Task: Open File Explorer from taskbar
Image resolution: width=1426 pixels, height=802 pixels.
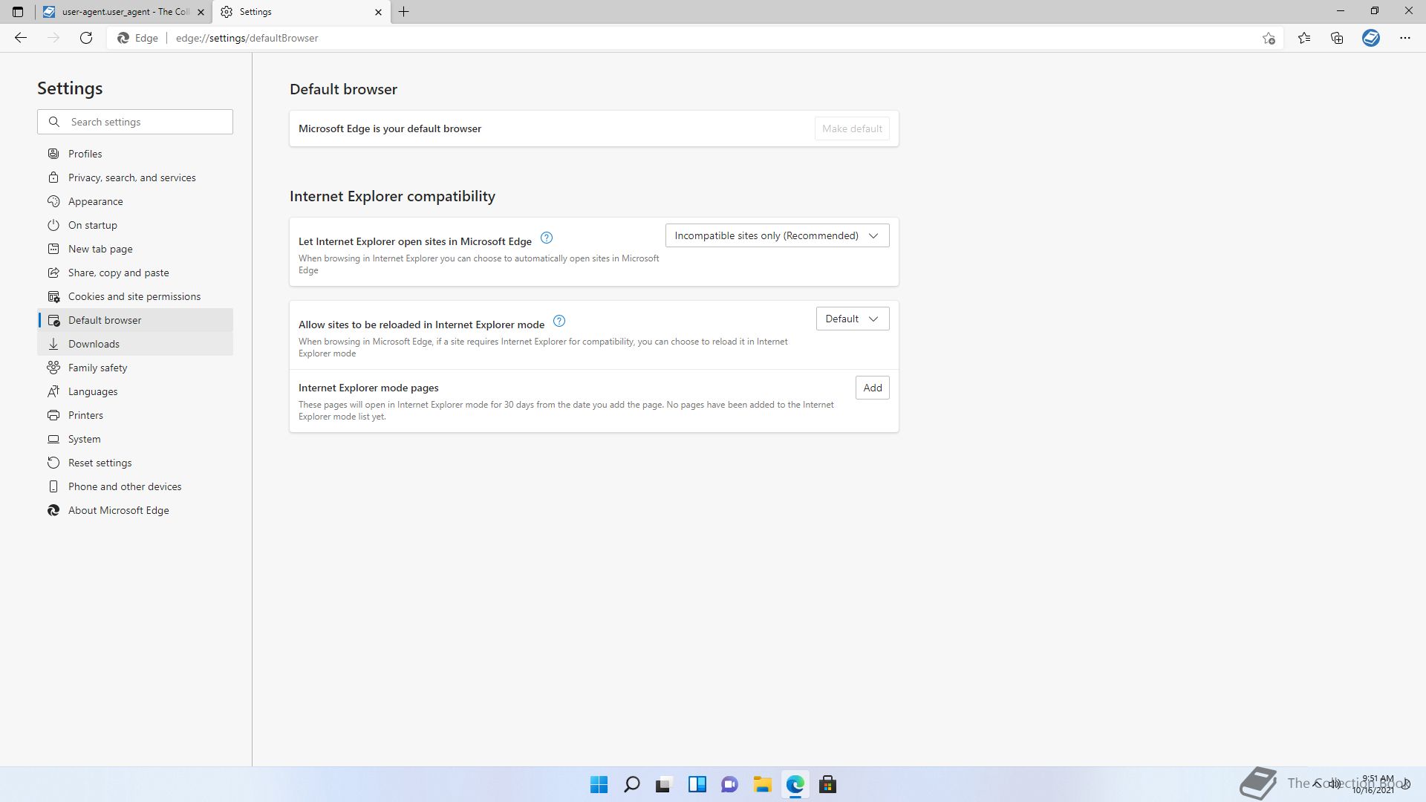Action: point(762,785)
